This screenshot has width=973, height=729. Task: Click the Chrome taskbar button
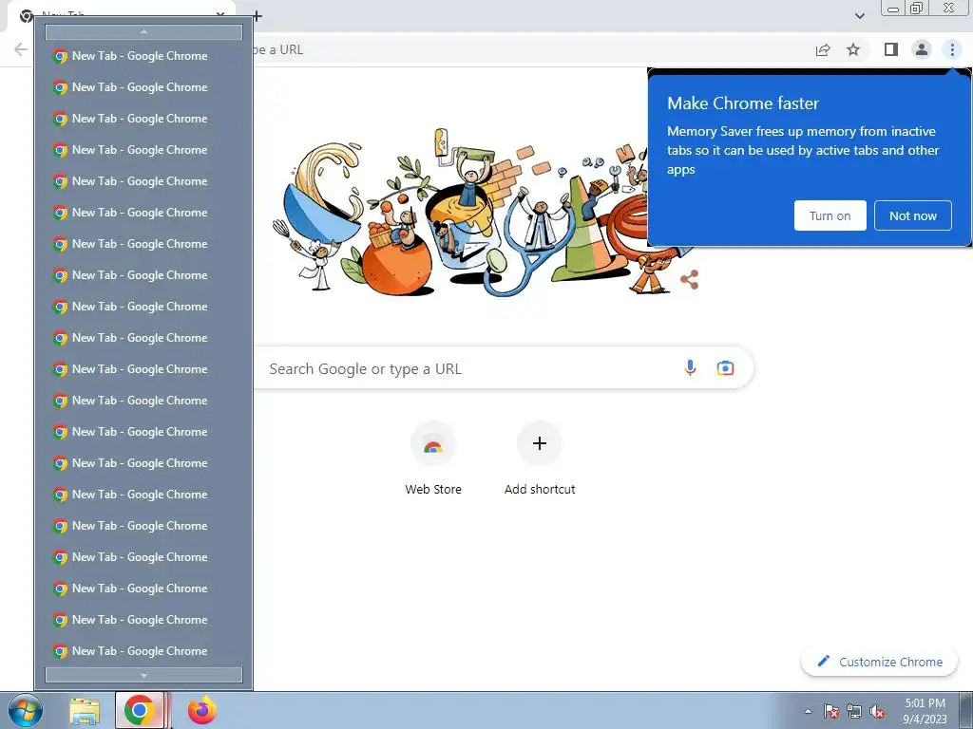pos(140,710)
